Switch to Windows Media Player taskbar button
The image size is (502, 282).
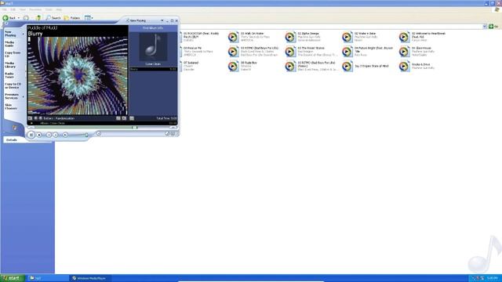91,278
